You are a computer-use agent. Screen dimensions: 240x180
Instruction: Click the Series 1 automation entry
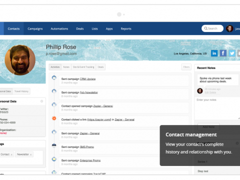pyautogui.click(x=202, y=161)
